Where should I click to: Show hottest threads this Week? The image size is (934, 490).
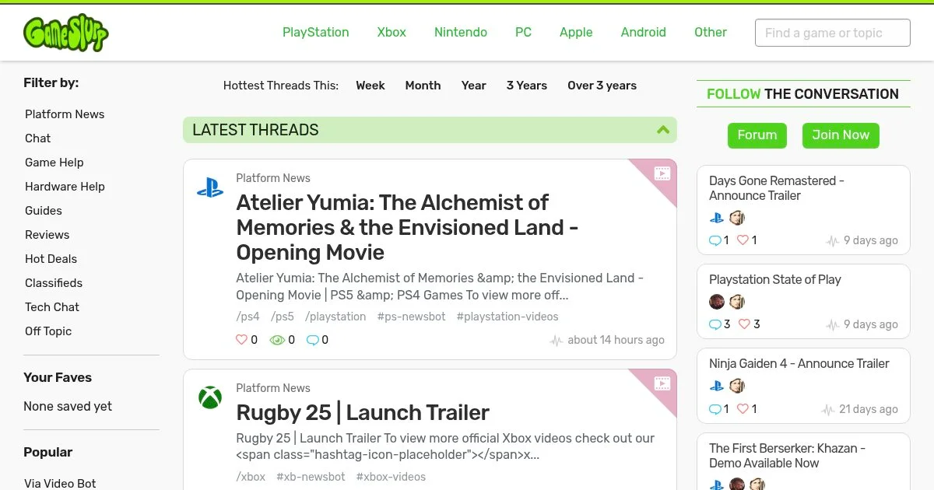pyautogui.click(x=370, y=86)
